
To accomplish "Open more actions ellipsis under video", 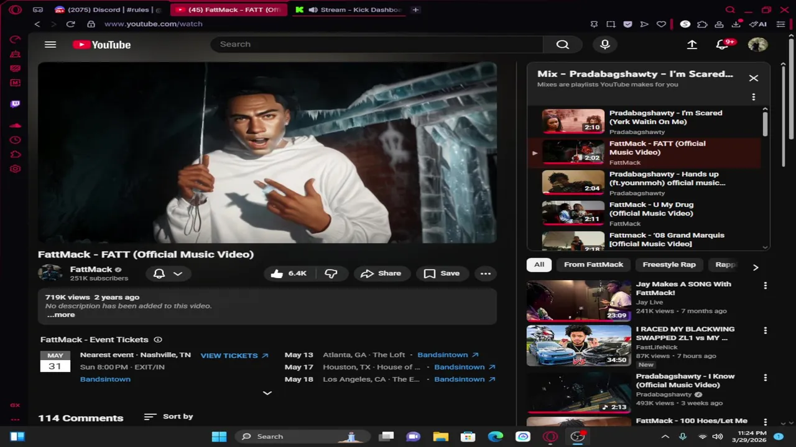I will click(486, 273).
